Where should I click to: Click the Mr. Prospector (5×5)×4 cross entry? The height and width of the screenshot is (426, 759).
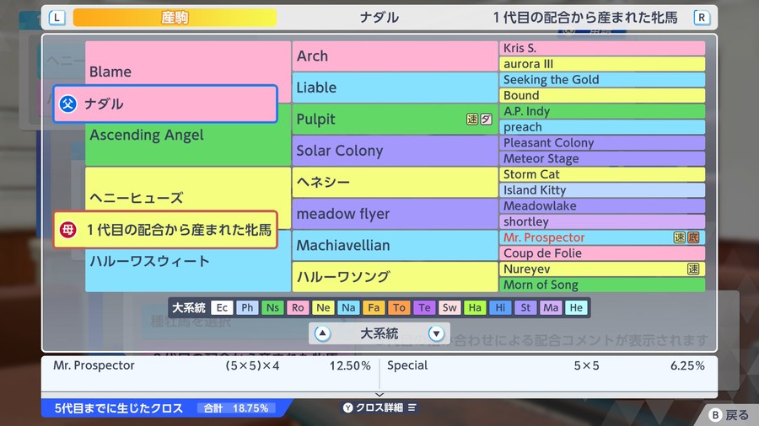coord(211,365)
